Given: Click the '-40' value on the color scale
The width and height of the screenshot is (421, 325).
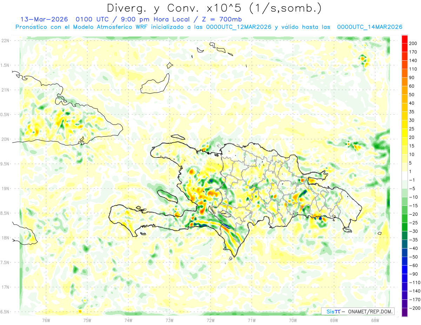Looking at the screenshot, I should coord(413,249).
